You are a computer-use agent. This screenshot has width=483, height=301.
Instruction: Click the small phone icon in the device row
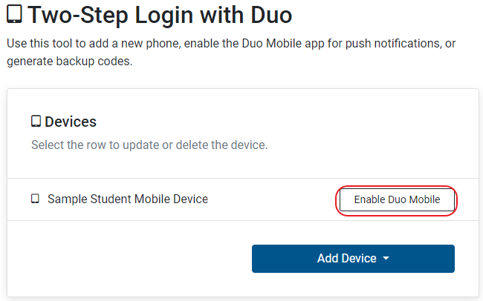pos(35,199)
